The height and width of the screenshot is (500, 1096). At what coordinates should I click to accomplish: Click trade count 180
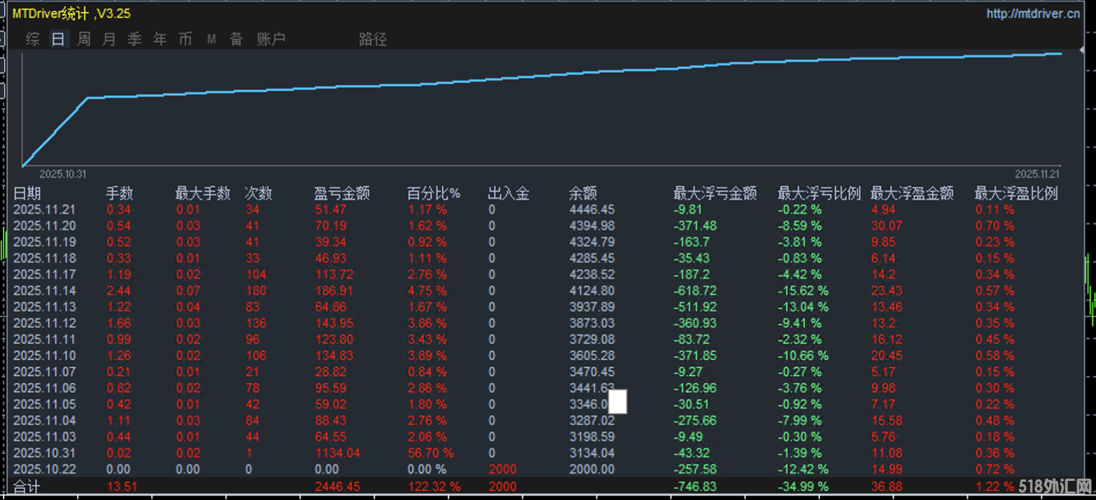tap(256, 291)
